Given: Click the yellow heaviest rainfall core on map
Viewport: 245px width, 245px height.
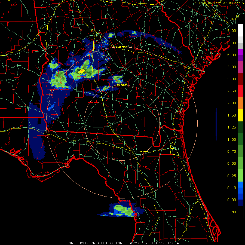Looking at the screenshot, I should 81,71.
